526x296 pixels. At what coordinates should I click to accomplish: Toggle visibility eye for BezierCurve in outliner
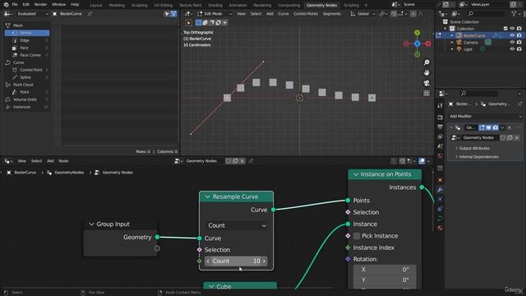point(512,35)
